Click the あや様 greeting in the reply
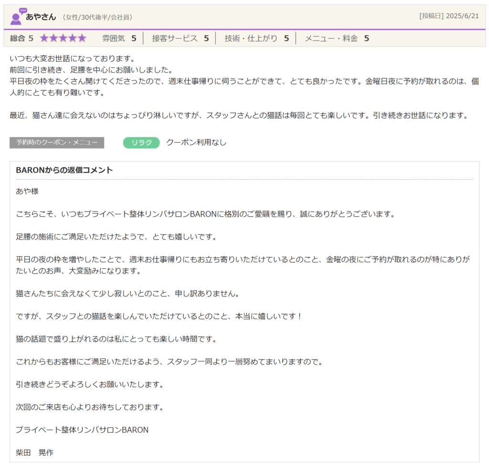The height and width of the screenshot is (466, 489). [x=27, y=191]
